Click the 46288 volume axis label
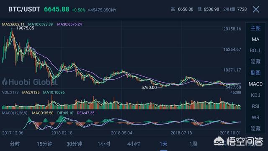The width and height of the screenshot is (268, 151). 236,92
